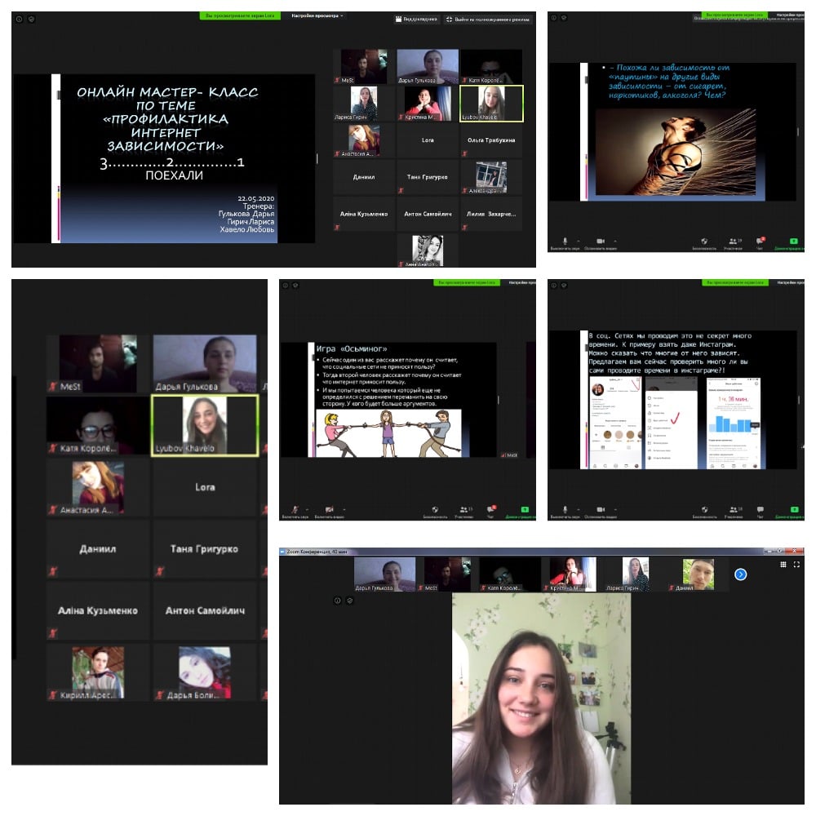Click Лилия Захарче… participant tile
Image resolution: width=816 pixels, height=816 pixels.
click(x=491, y=214)
